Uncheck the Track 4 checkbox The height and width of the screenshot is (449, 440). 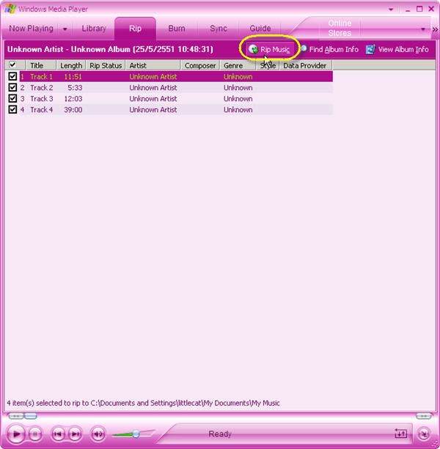click(x=12, y=109)
